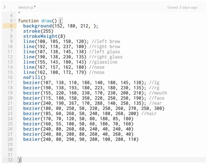Click the '//right glass' comment
The width and height of the screenshot is (207, 164).
click(106, 57)
